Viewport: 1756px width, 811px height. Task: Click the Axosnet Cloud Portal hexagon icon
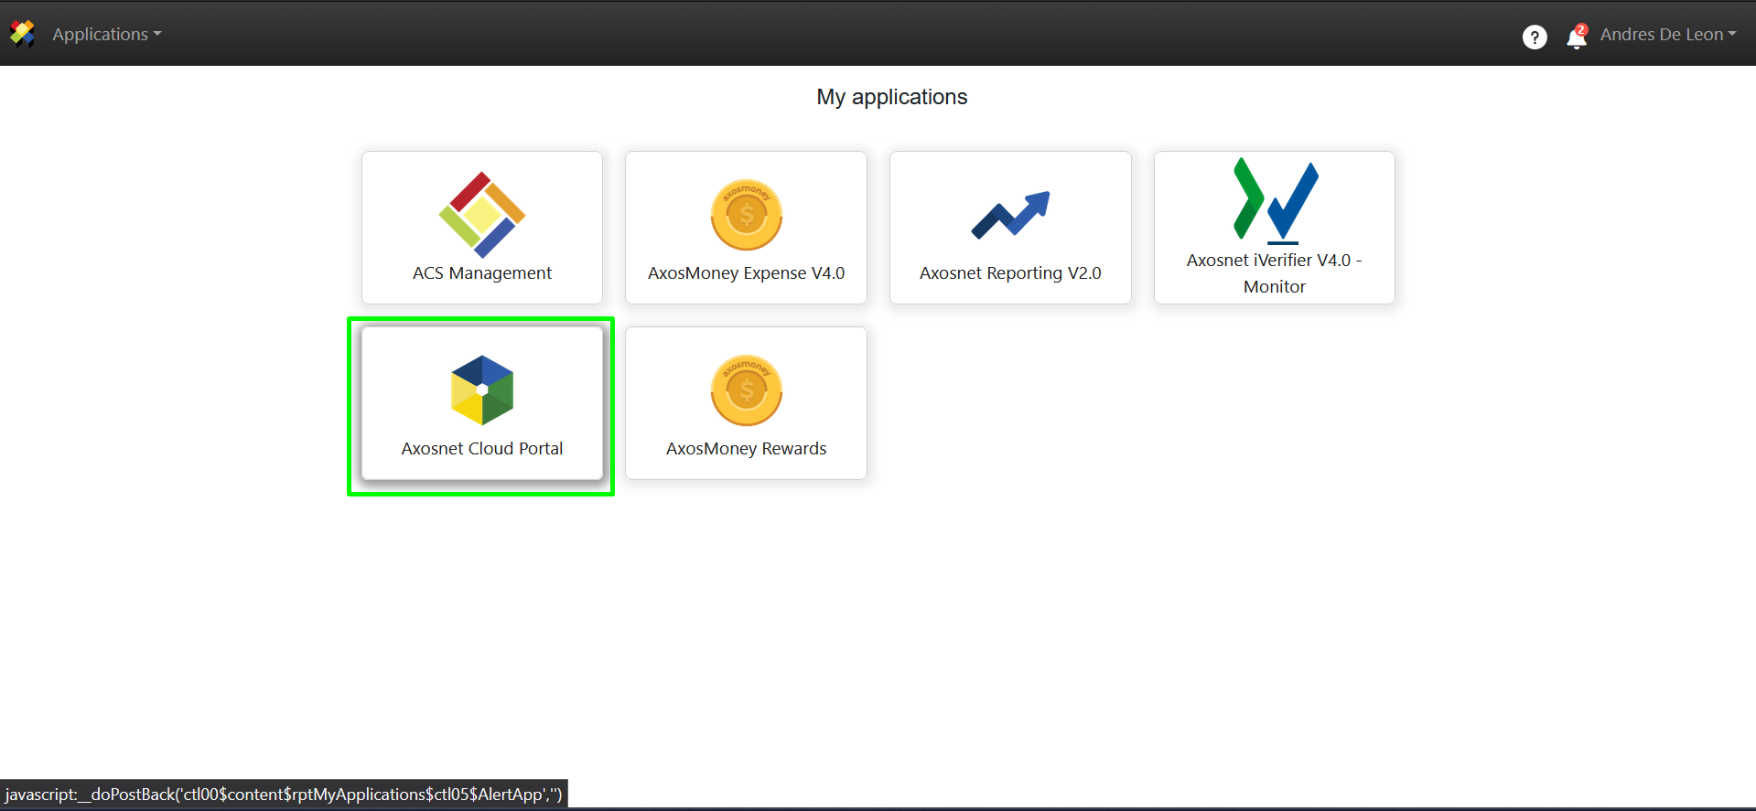[482, 390]
